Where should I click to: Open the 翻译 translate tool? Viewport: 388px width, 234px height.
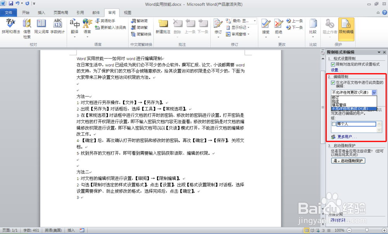[x=74, y=28]
